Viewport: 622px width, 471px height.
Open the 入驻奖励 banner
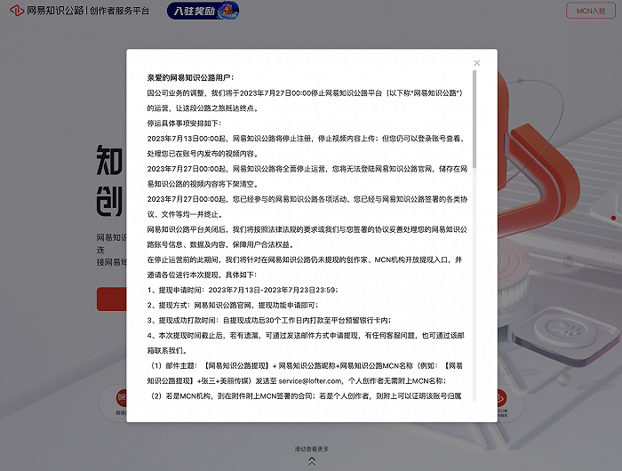coord(203,11)
